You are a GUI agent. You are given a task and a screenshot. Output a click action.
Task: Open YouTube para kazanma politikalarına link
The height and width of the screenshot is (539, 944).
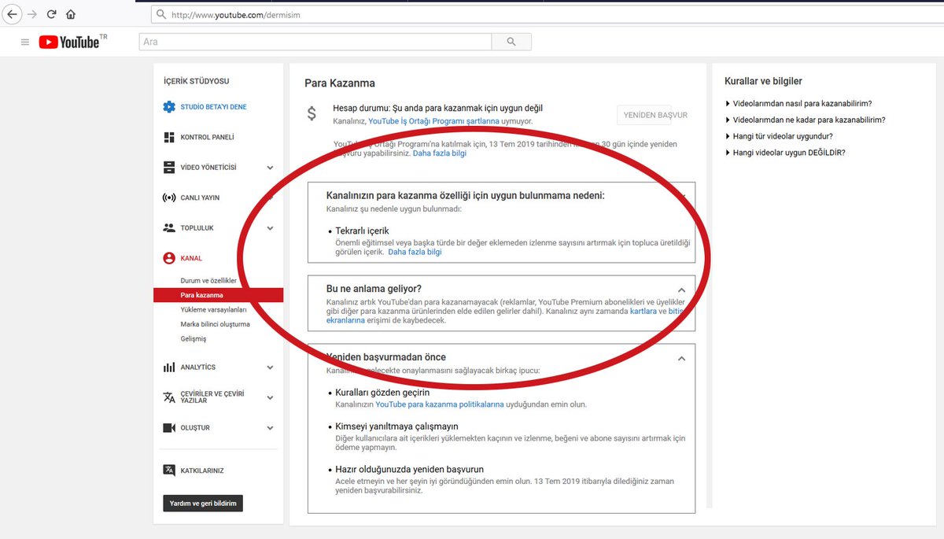[439, 404]
